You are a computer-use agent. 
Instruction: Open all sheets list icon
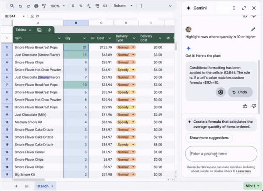(26, 186)
